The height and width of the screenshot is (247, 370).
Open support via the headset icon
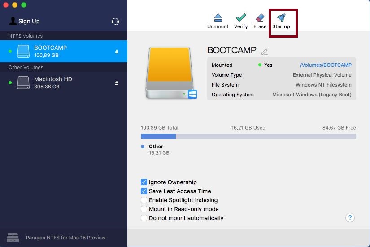tap(115, 22)
